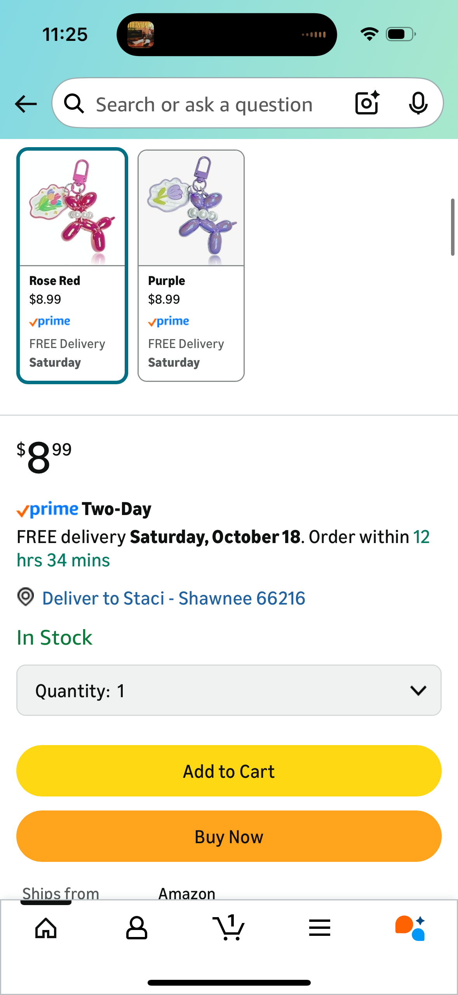Open the shopping cart icon

229,928
